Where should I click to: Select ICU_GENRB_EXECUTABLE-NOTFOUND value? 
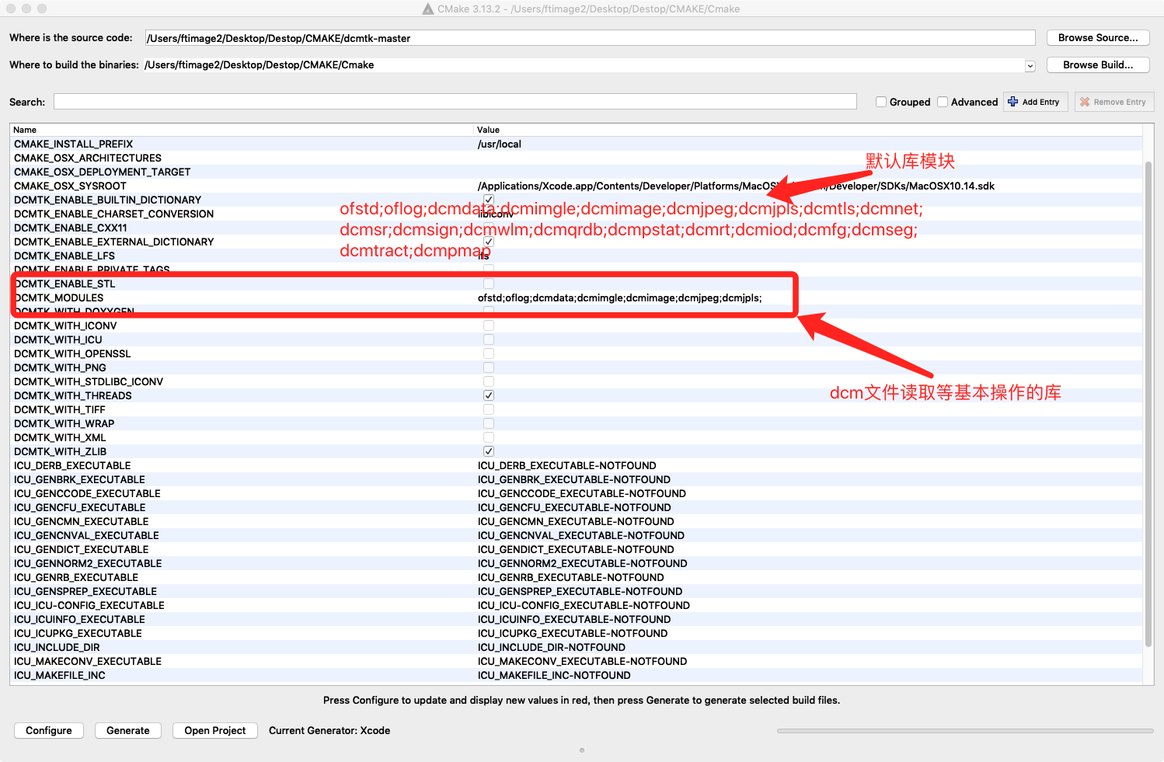(571, 577)
